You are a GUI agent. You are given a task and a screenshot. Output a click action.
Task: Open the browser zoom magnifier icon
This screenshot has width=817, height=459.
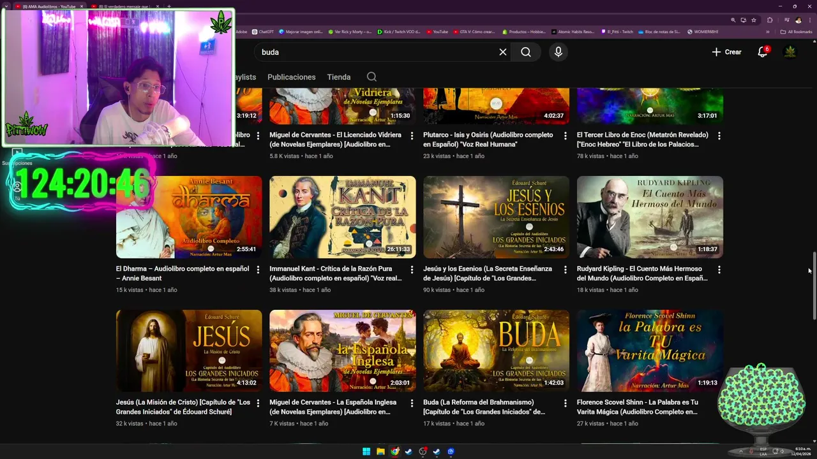pos(733,20)
